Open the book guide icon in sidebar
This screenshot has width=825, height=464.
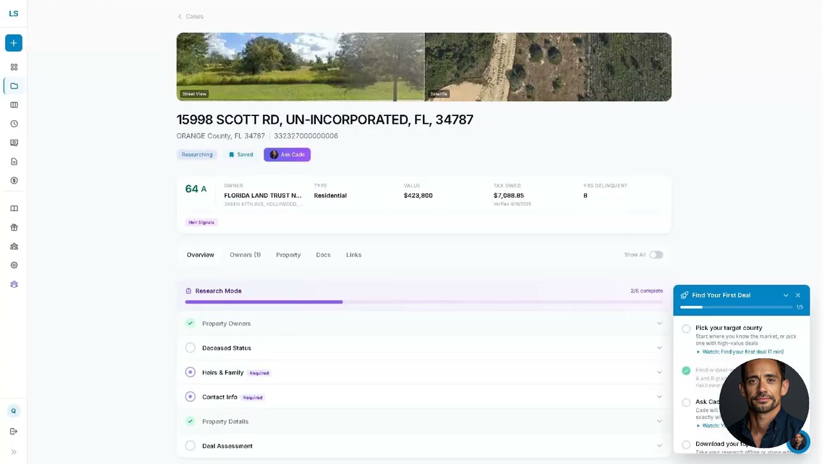click(x=14, y=209)
